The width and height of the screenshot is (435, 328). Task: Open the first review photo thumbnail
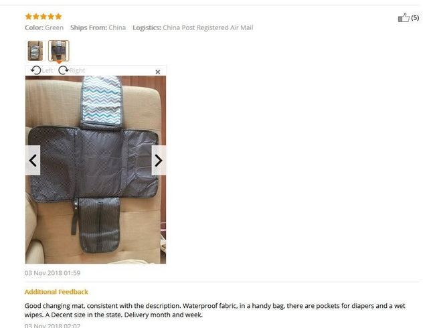(35, 51)
